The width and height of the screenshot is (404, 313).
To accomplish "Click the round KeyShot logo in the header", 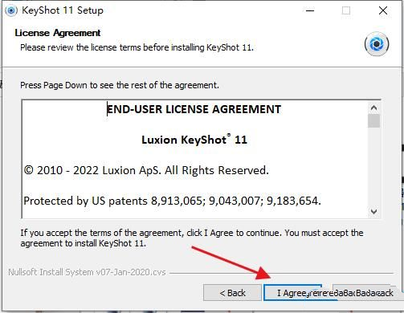I will pyautogui.click(x=377, y=44).
